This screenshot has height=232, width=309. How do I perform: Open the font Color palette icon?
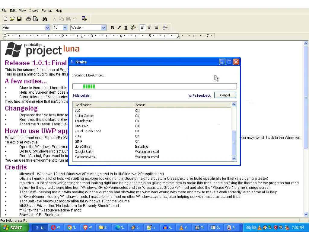pyautogui.click(x=133, y=27)
